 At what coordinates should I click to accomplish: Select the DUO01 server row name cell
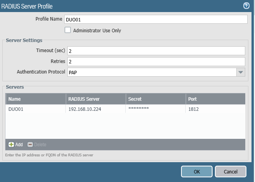(35, 109)
